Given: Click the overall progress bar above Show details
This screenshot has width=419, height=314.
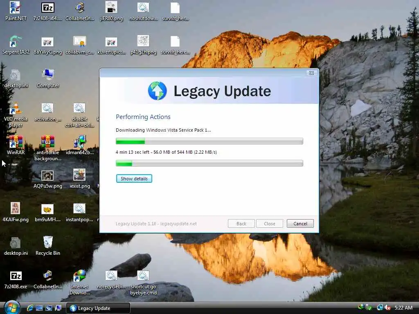Looking at the screenshot, I should (x=209, y=163).
